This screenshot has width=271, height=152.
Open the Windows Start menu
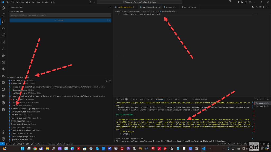(22, 149)
